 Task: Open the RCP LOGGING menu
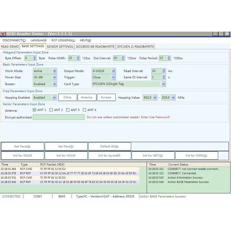click(63, 40)
